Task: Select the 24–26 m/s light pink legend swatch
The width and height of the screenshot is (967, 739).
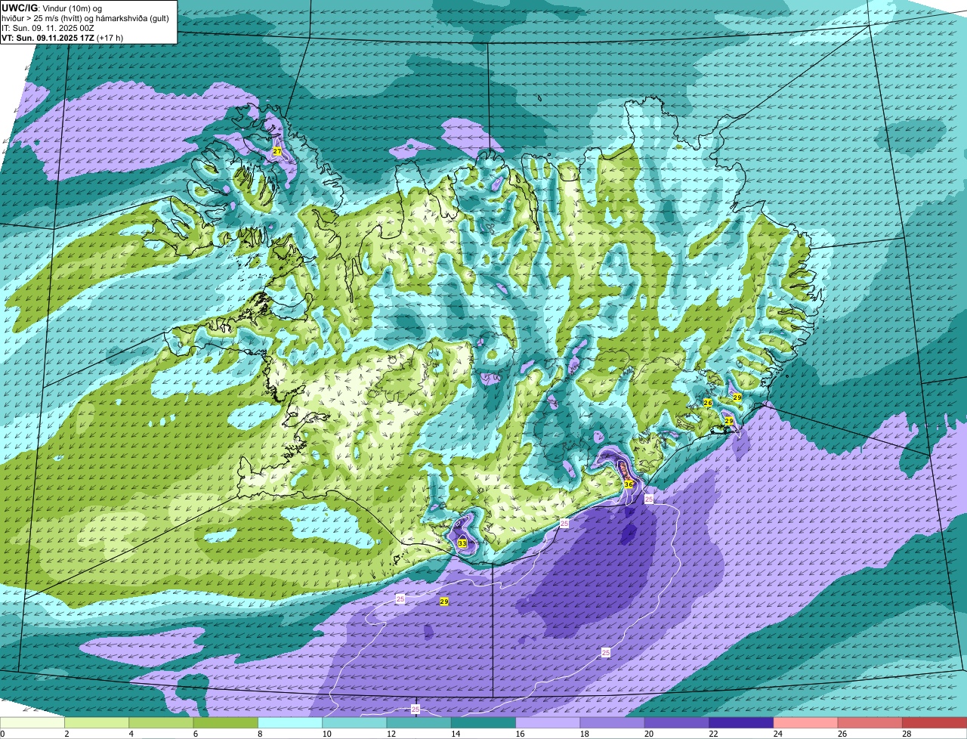Action: pos(806,723)
